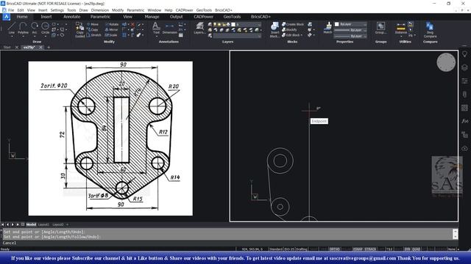The image size is (471, 264).
Task: Toggle the DYN status bar setting
Action: [x=407, y=249]
